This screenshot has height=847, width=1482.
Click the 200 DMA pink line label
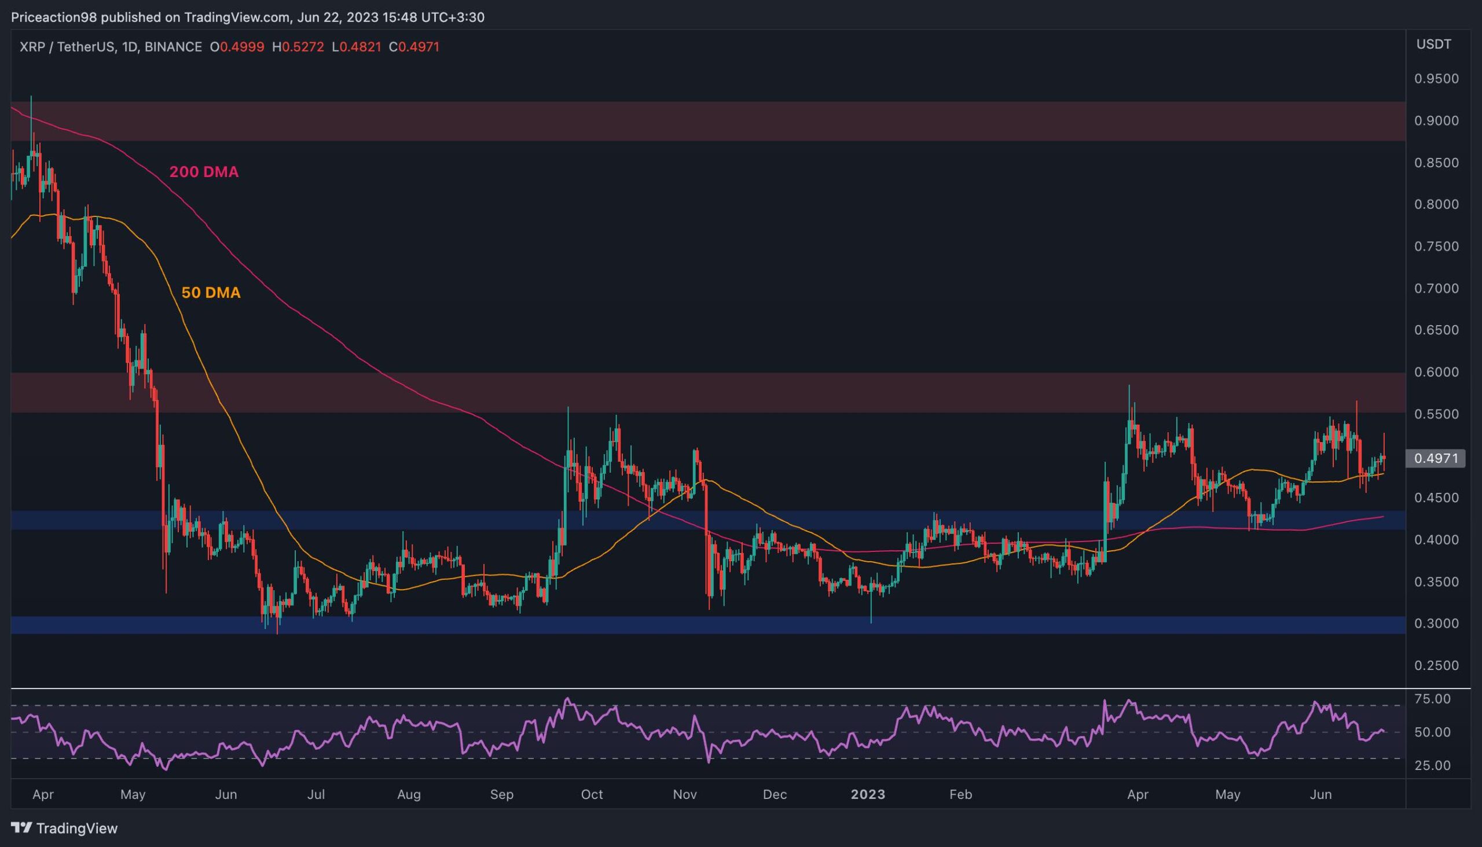[x=204, y=172]
